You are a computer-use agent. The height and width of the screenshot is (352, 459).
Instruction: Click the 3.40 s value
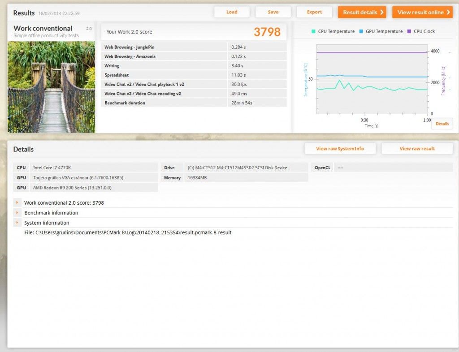tap(238, 66)
